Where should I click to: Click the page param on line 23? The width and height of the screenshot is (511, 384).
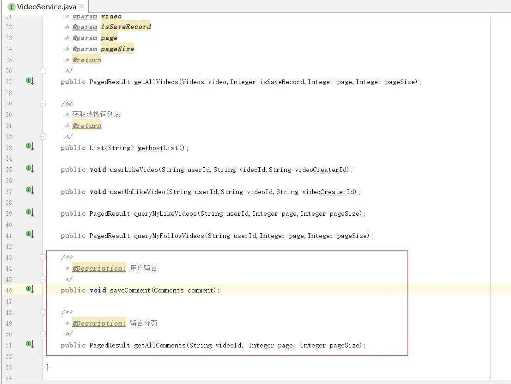click(x=109, y=38)
